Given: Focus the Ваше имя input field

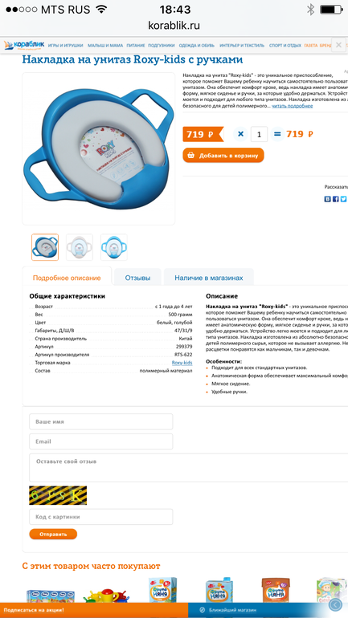Looking at the screenshot, I should tap(101, 421).
